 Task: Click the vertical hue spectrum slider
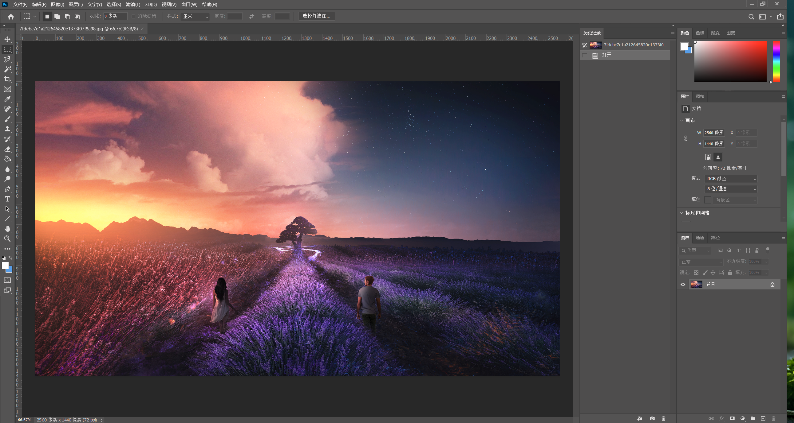tap(776, 62)
